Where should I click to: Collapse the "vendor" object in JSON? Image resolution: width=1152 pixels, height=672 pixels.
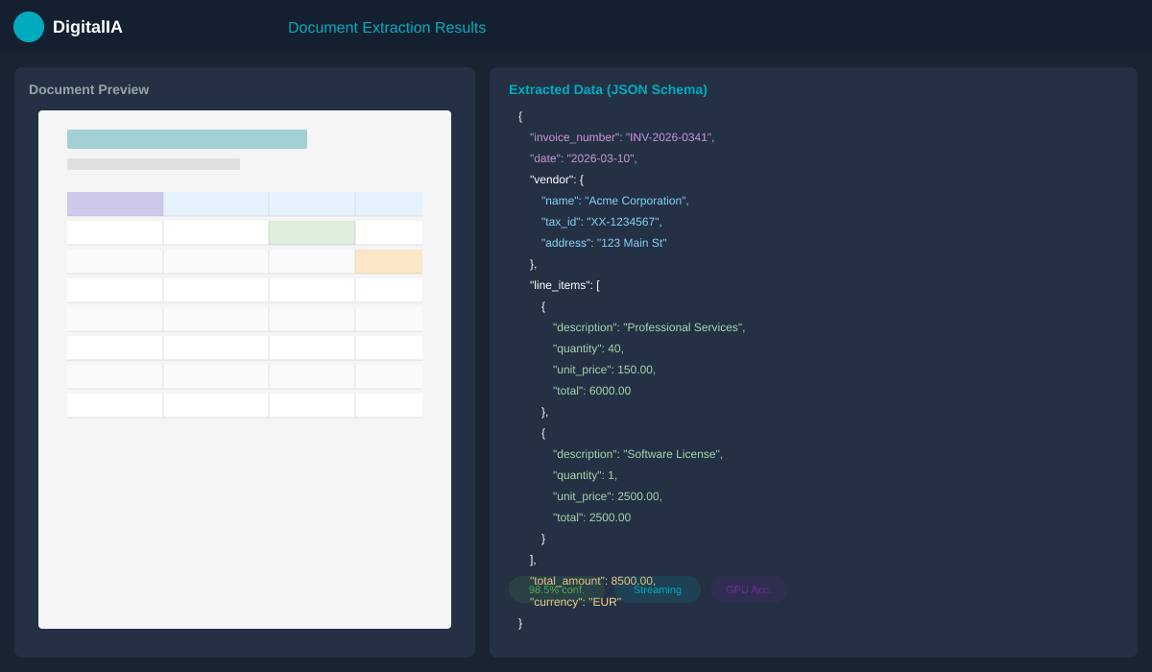(x=556, y=180)
